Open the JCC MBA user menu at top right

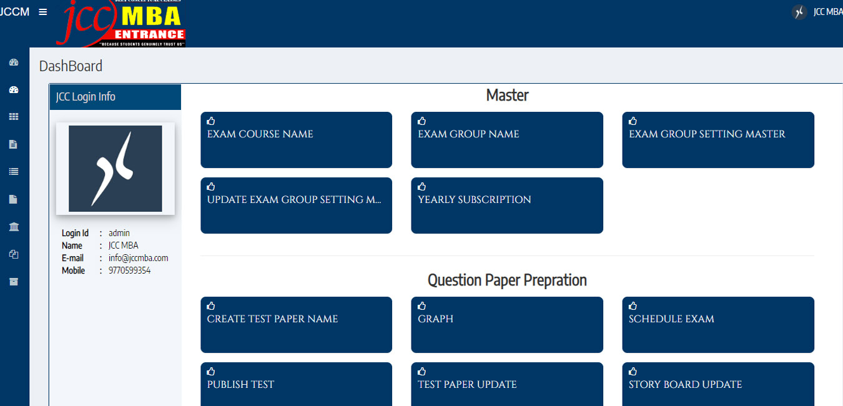point(818,12)
